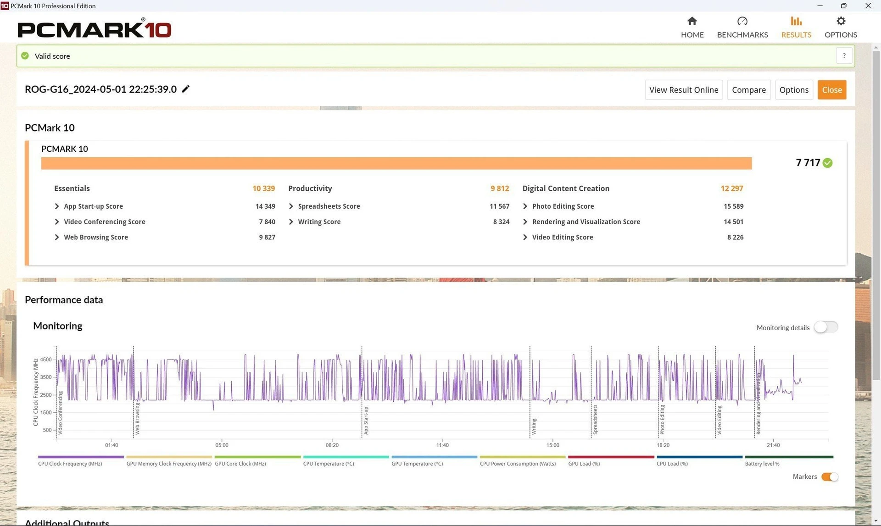881x526 pixels.
Task: Click the valid score help question mark
Action: [x=844, y=56]
